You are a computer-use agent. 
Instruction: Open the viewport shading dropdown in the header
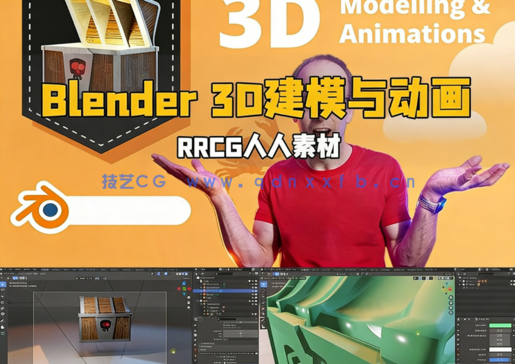click(190, 273)
